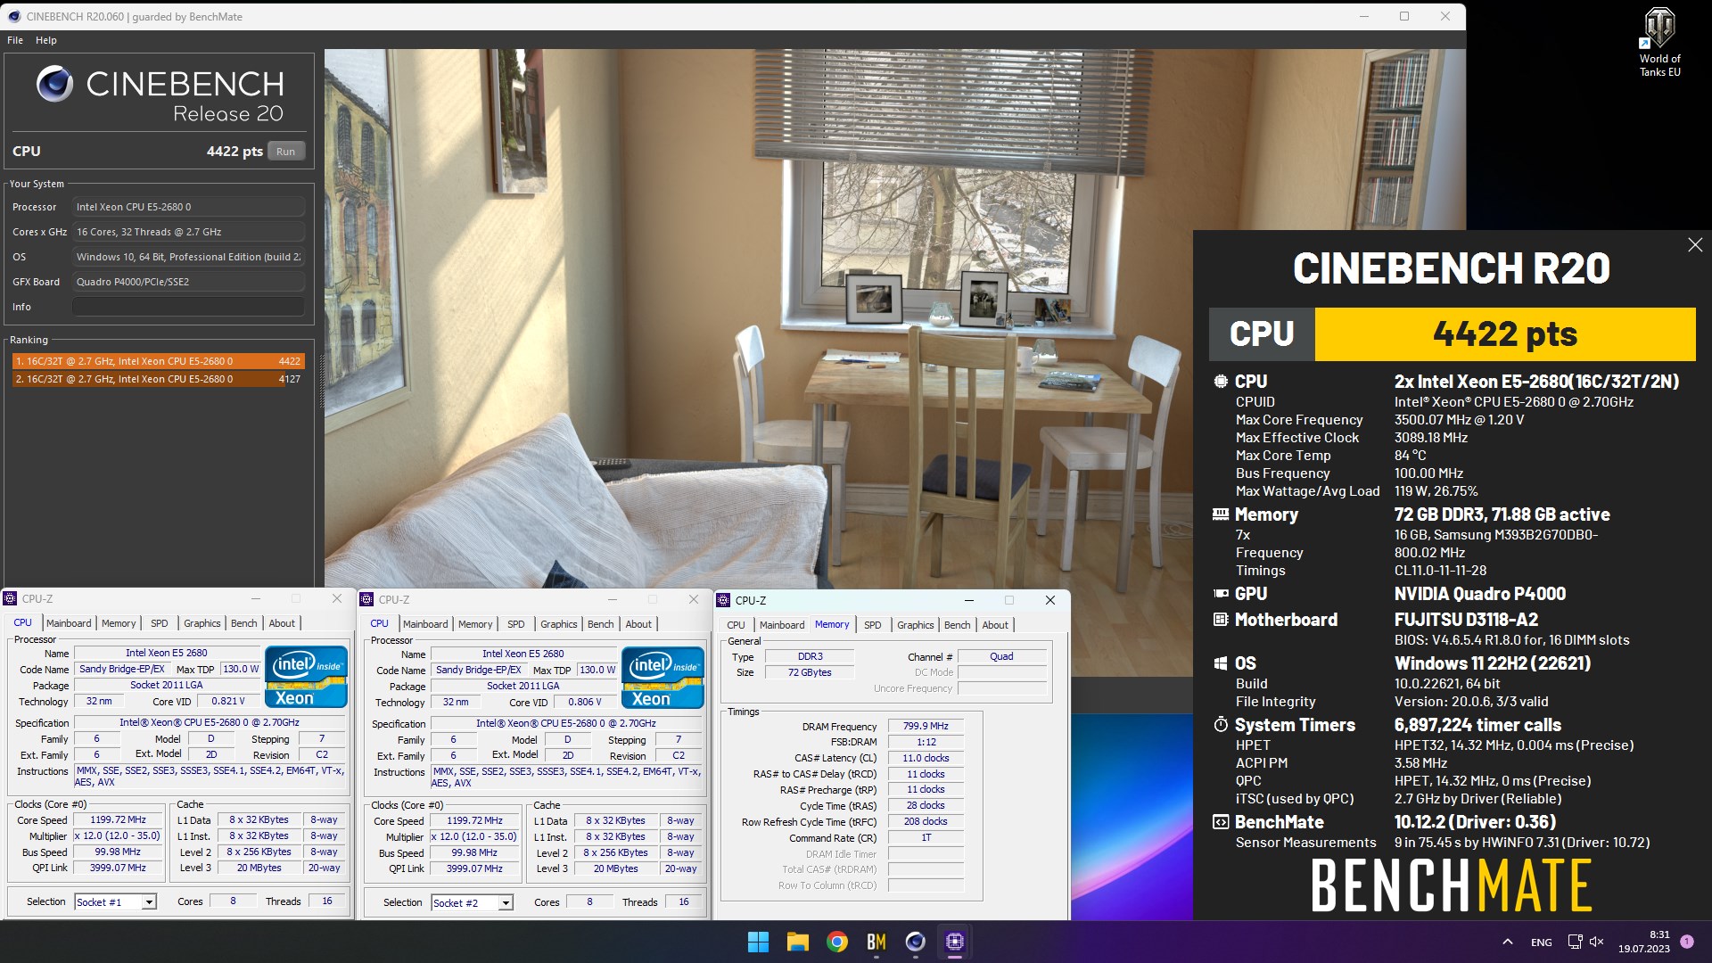The image size is (1712, 963).
Task: Open CPU tab in third CPU-Z
Action: [736, 625]
